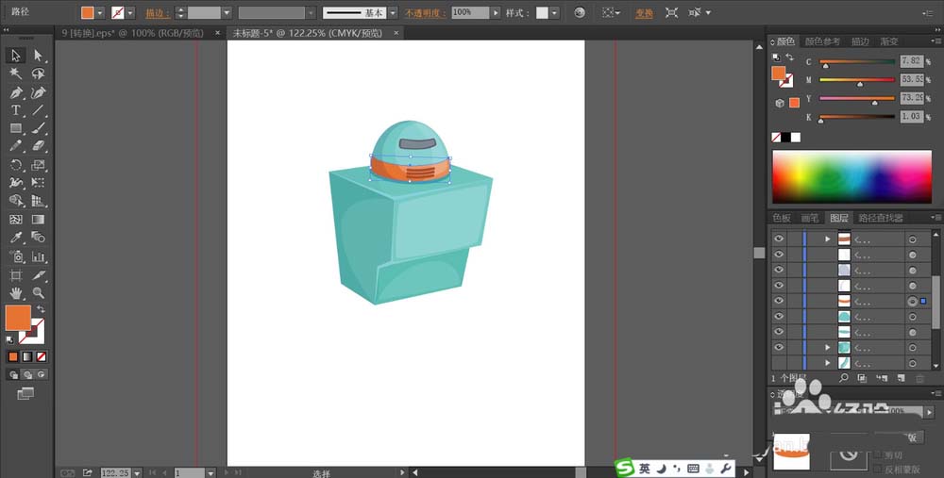
Task: Click the CMYK color spectrum bar
Action: pyautogui.click(x=852, y=175)
